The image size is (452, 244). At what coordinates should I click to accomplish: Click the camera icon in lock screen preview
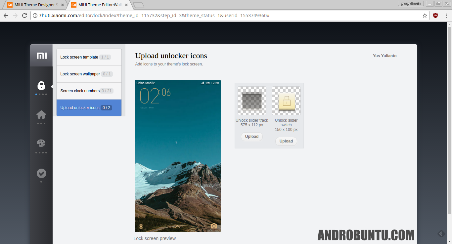coord(214,226)
